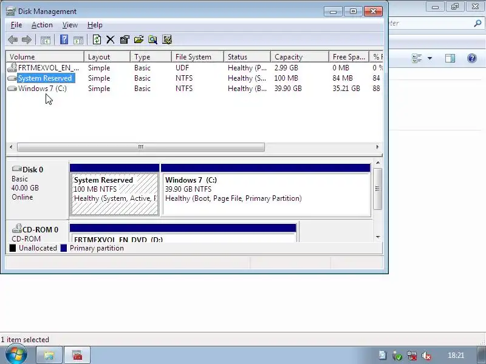The width and height of the screenshot is (486, 364).
Task: Click the volume list horizontal scrollbar thumb
Action: click(141, 147)
